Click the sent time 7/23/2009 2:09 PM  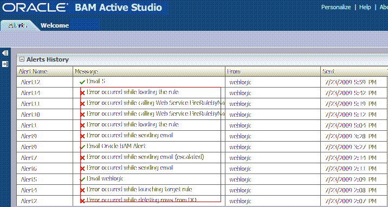pos(350,179)
